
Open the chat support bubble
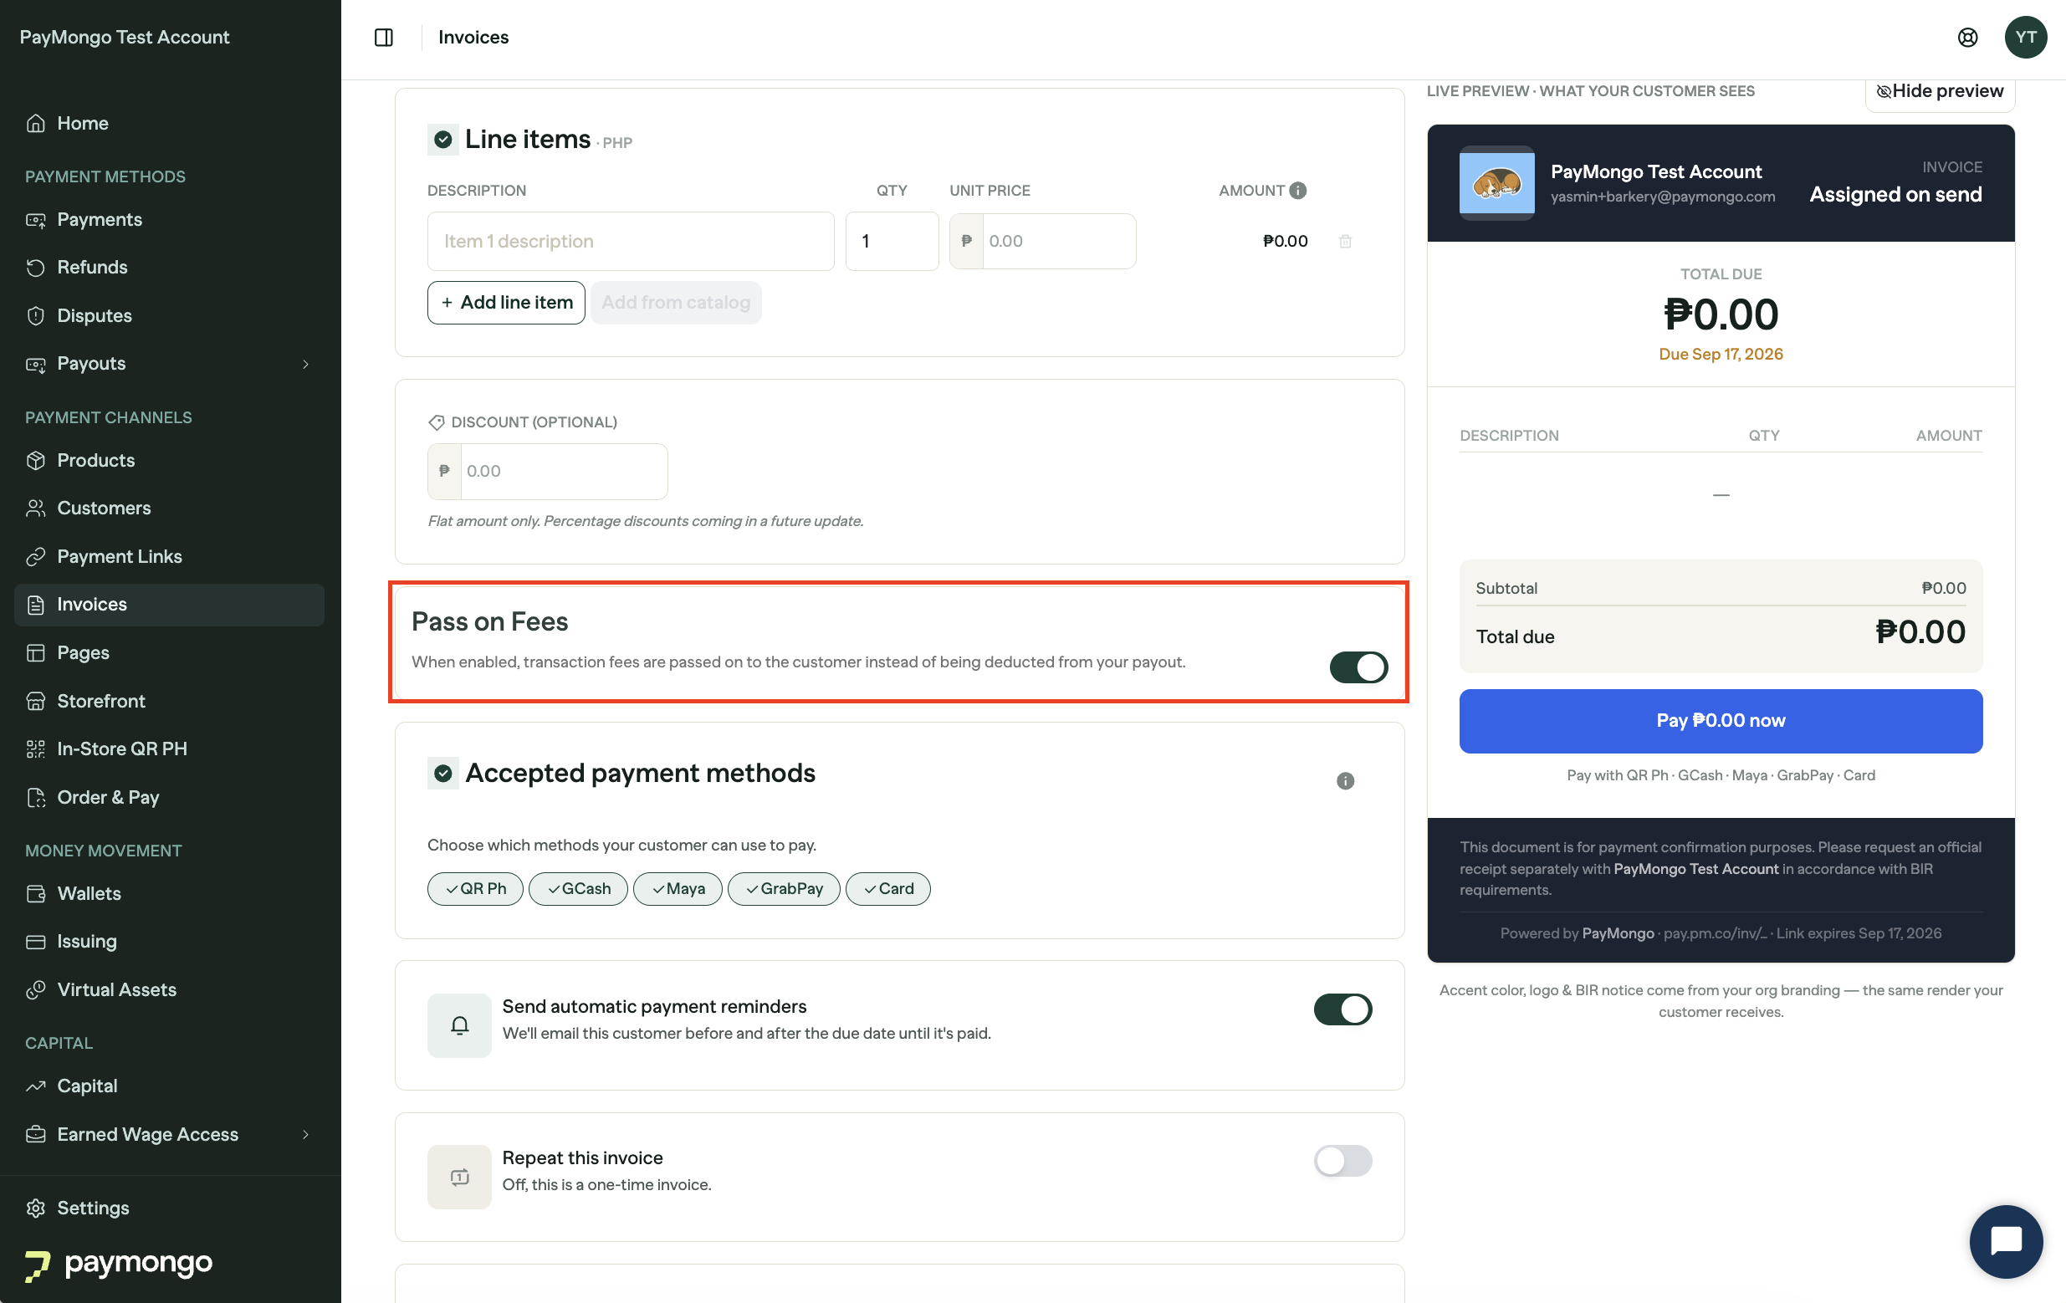point(2006,1240)
